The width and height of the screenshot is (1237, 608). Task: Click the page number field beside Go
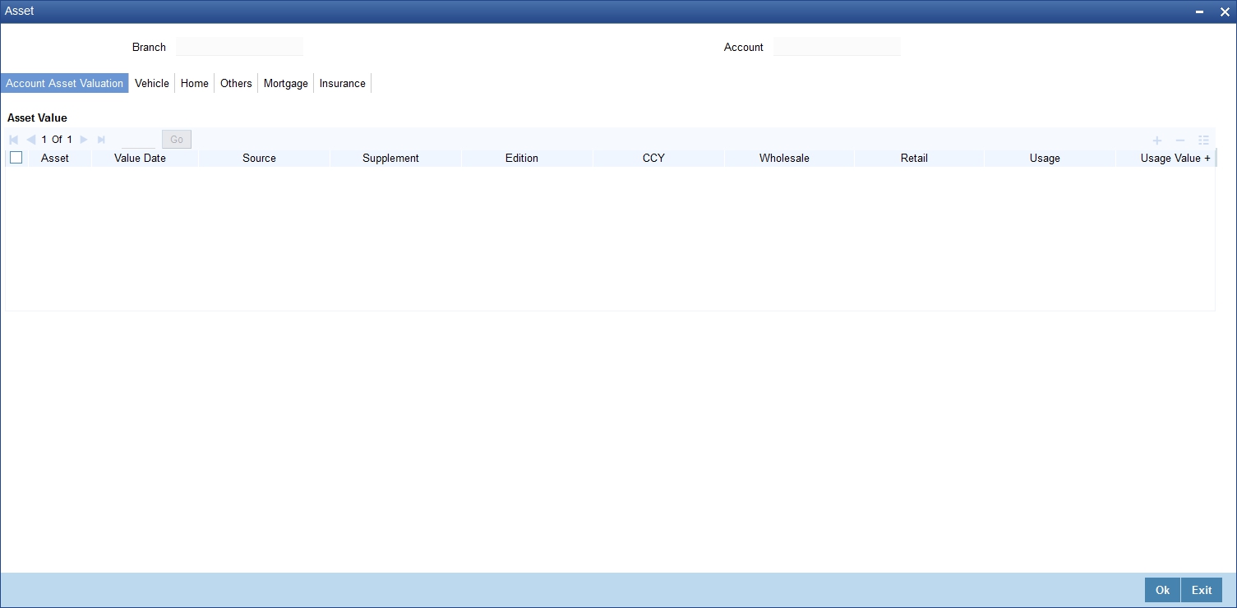[x=138, y=140]
